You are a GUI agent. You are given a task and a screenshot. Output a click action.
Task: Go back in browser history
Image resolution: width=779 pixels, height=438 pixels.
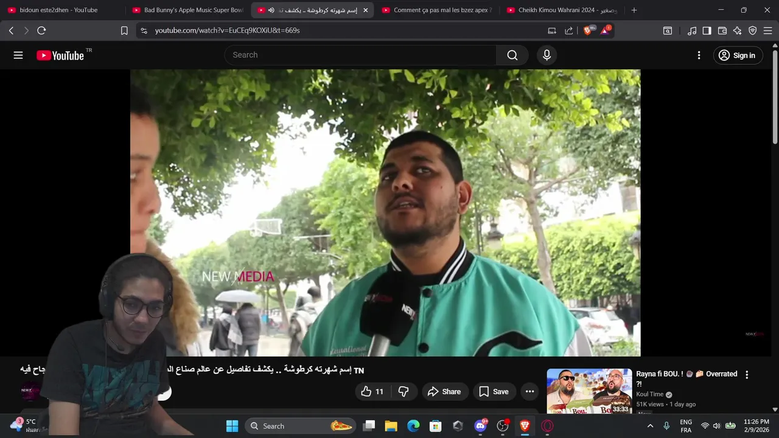(11, 30)
